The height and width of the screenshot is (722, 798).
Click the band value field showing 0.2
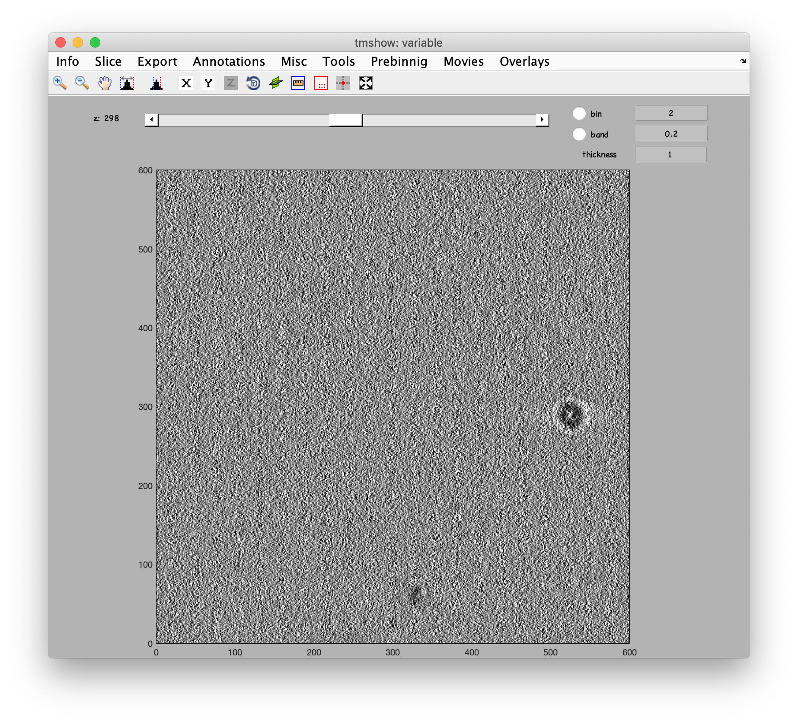(x=671, y=134)
